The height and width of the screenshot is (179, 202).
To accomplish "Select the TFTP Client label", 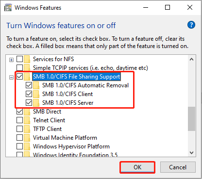I will (x=48, y=129).
